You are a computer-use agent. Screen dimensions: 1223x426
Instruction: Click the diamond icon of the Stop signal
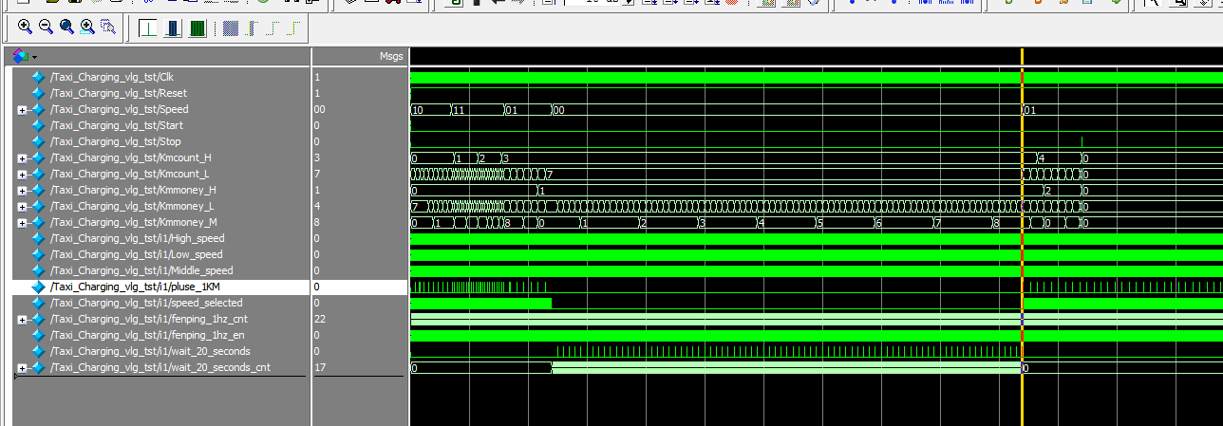click(38, 141)
